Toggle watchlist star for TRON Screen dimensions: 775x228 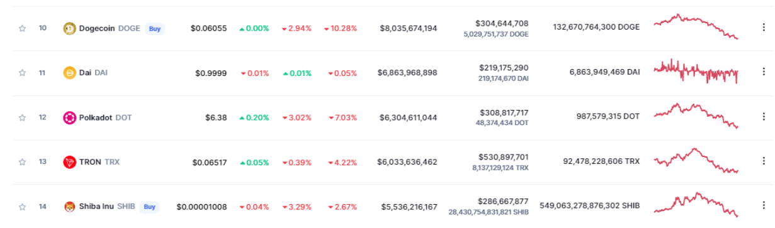point(22,162)
